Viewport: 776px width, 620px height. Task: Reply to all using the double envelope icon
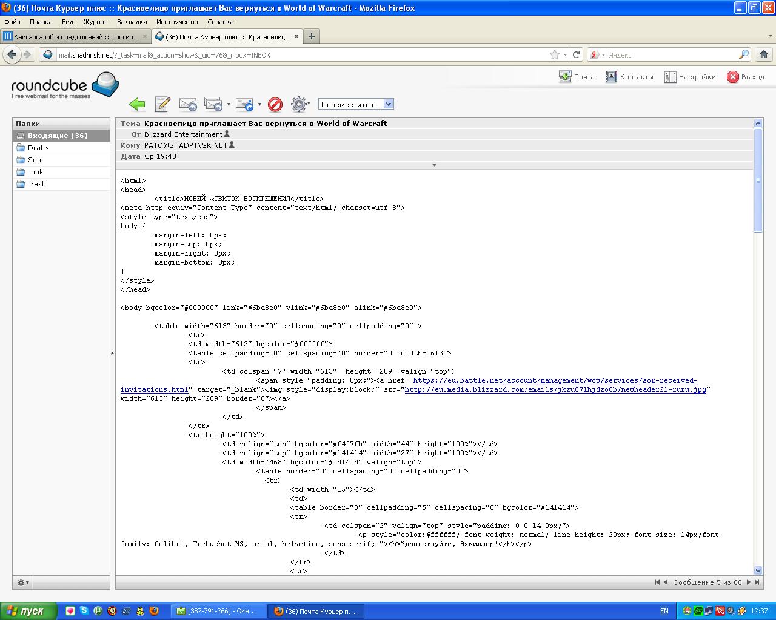(x=213, y=104)
